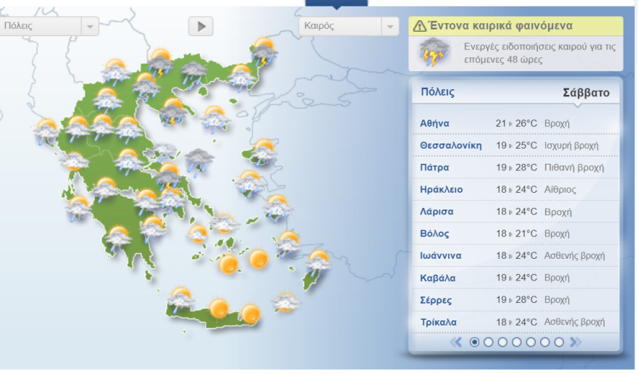Select the last pagination dot in cities list
638x374 pixels.
559,342
